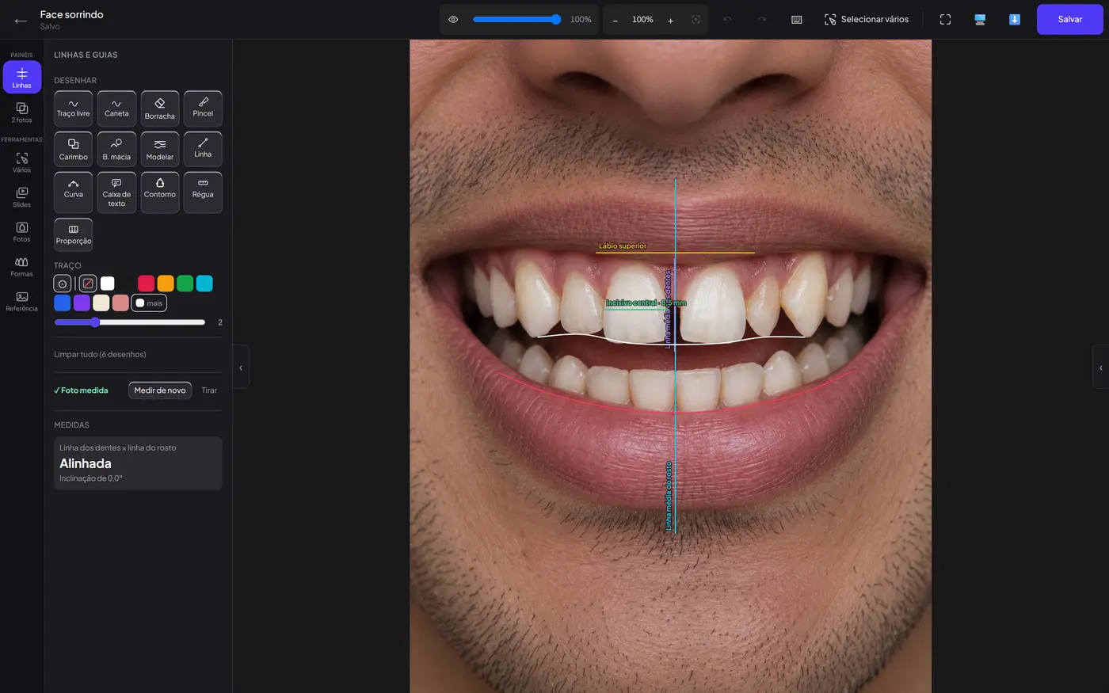Click Medir de novo
This screenshot has height=693, width=1109.
point(160,390)
